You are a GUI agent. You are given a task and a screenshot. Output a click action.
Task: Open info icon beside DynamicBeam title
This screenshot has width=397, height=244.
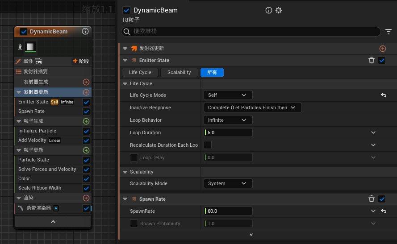click(269, 10)
